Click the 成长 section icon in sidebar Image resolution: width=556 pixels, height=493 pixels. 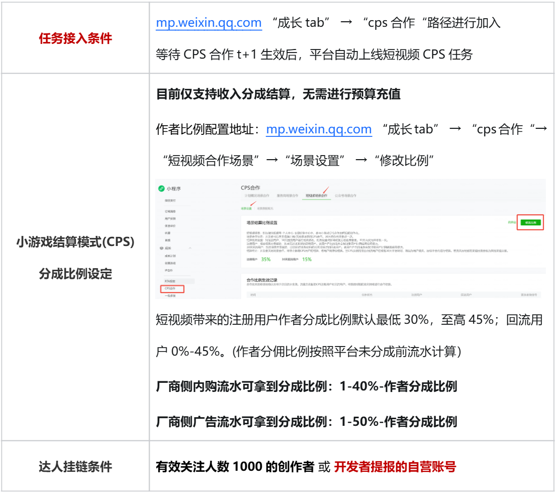point(162,248)
